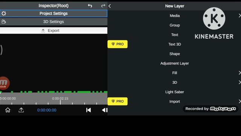
Task: Click the Export button
Action: 53,31
